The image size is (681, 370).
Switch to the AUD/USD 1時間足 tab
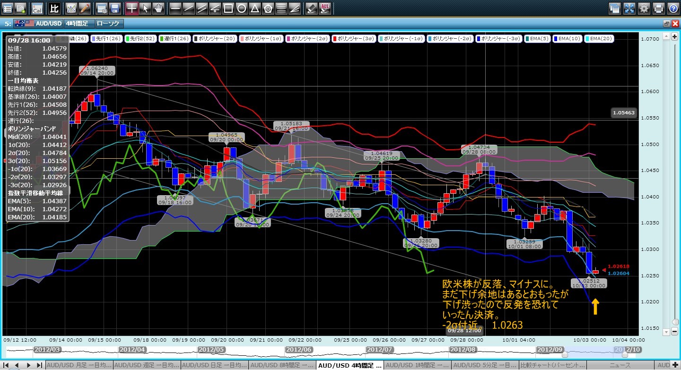[x=418, y=365]
